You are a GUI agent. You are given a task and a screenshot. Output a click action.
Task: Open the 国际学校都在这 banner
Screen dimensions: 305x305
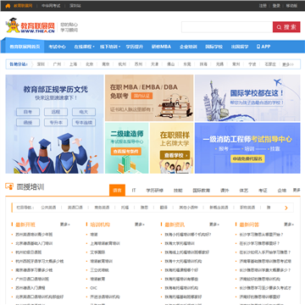(247, 98)
